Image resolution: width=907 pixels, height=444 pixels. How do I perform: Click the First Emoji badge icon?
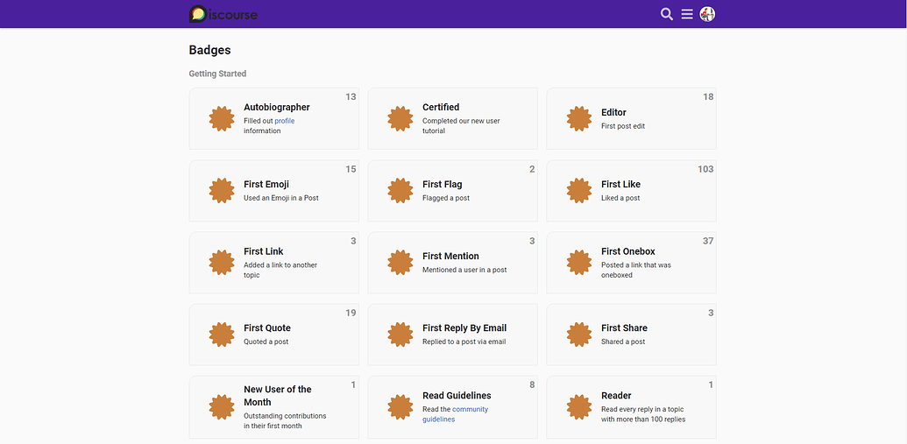pos(222,191)
